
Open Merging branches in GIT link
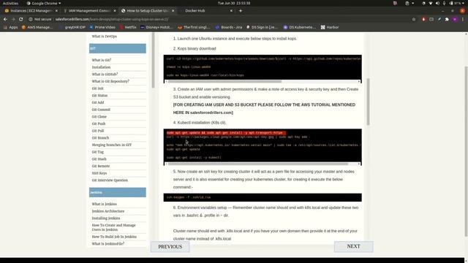point(112,145)
